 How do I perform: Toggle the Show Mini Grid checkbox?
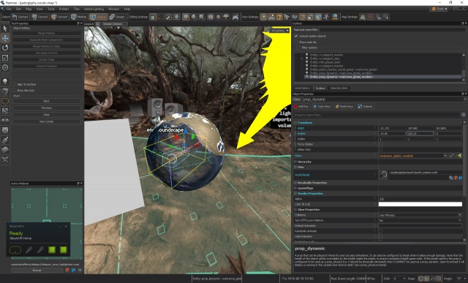(x=14, y=90)
